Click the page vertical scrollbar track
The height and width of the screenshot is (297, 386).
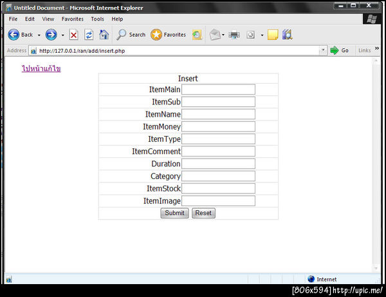(x=376, y=165)
